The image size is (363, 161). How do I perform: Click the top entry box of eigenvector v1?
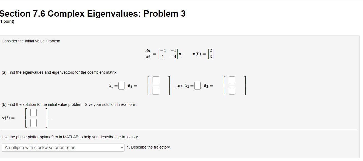point(156,80)
